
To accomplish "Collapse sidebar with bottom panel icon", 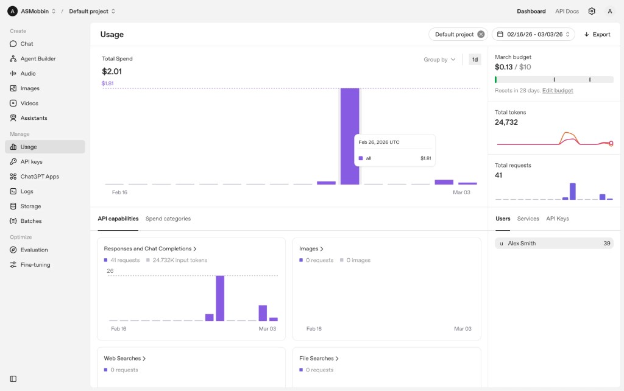I will point(13,379).
